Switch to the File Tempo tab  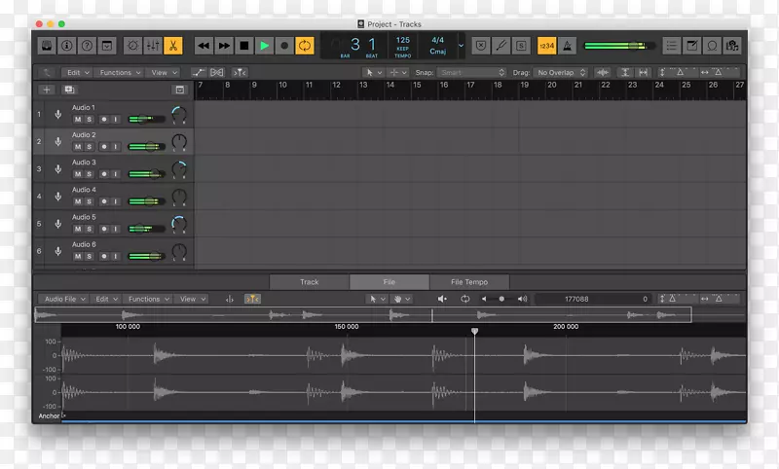point(469,282)
